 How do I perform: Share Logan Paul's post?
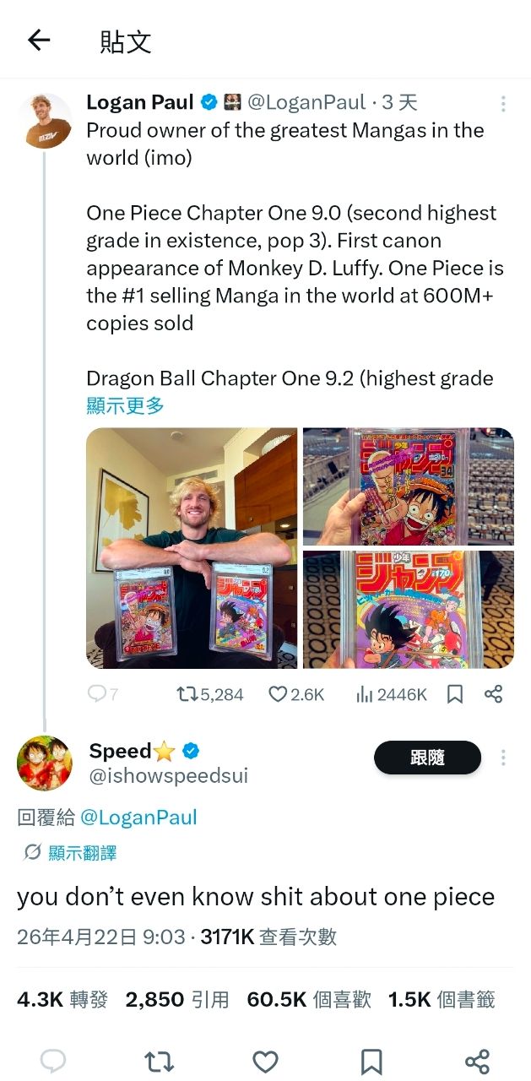click(x=494, y=694)
